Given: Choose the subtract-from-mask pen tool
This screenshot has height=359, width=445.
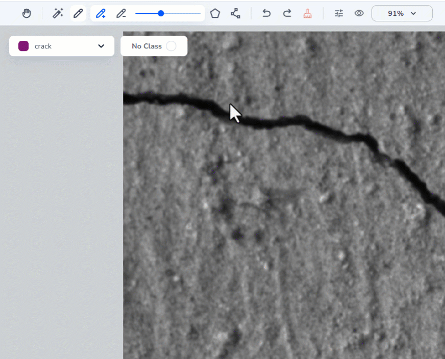Looking at the screenshot, I should [121, 13].
